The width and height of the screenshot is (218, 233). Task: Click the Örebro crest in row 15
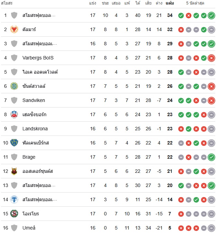pyautogui.click(x=14, y=214)
